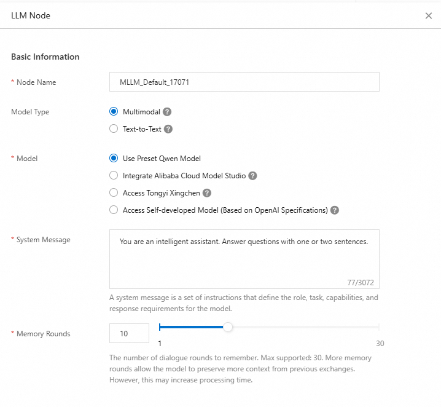This screenshot has width=441, height=407.
Task: Click help icon for Self-developed Model option
Action: click(x=335, y=210)
